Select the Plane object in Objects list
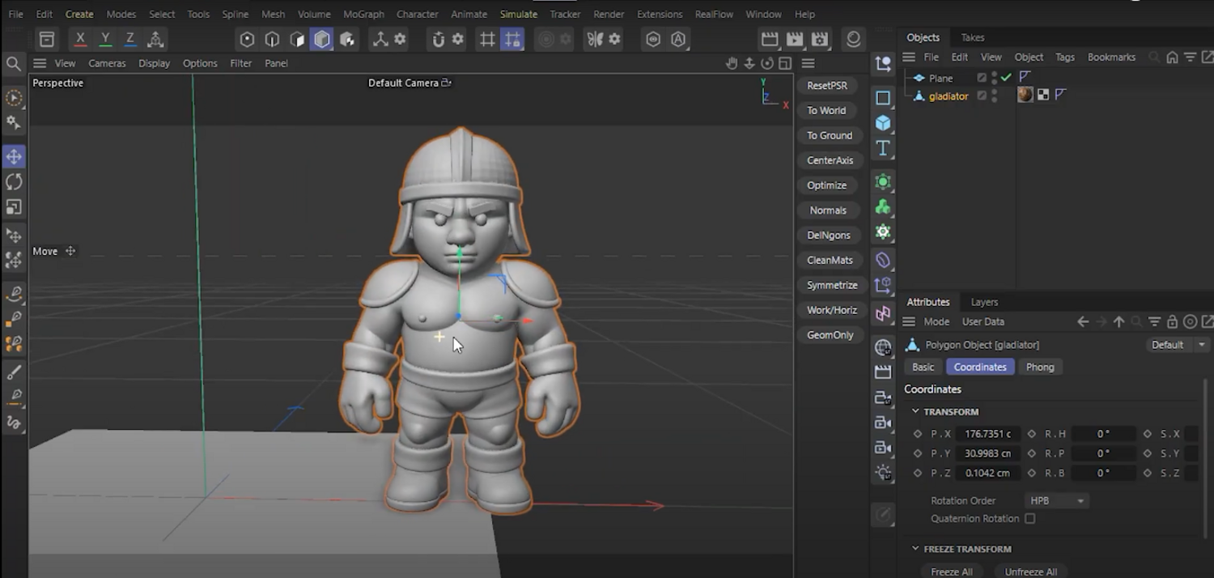Screen dimensions: 1214x578 click(940, 78)
